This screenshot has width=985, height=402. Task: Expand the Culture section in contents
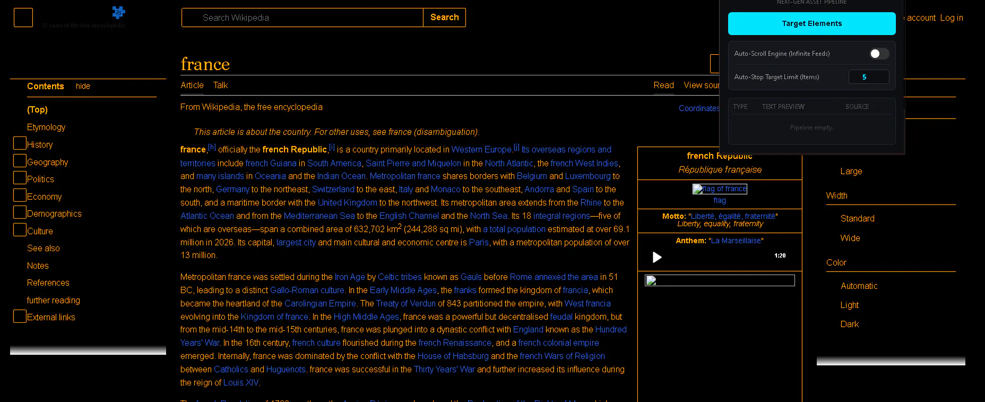click(x=20, y=230)
